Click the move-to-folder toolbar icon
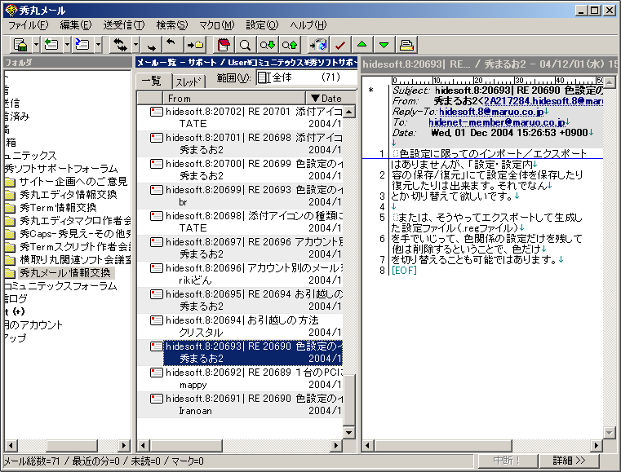The width and height of the screenshot is (621, 472). click(195, 44)
